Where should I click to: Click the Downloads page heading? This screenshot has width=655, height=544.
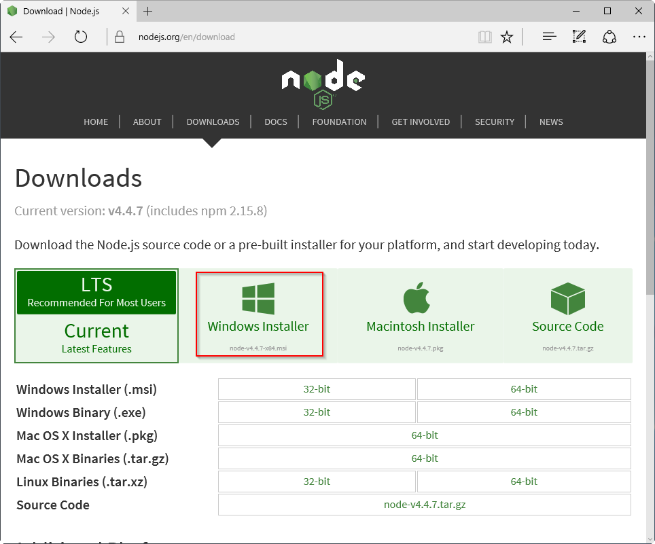pos(79,178)
